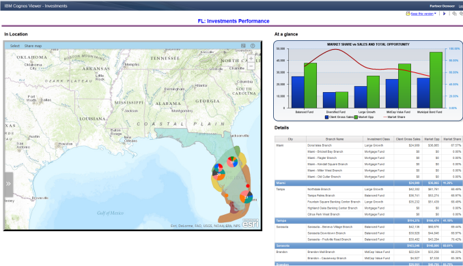Click the Miami - Brickell Bay Branch cell
463x266 pixels.
tap(335, 151)
